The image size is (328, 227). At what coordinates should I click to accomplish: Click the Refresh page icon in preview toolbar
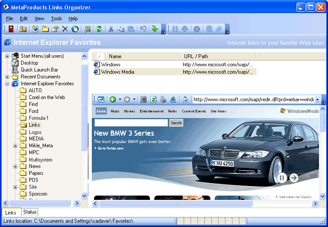point(153,100)
